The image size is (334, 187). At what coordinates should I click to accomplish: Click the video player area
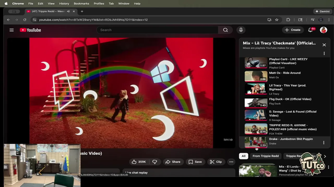click(121, 93)
